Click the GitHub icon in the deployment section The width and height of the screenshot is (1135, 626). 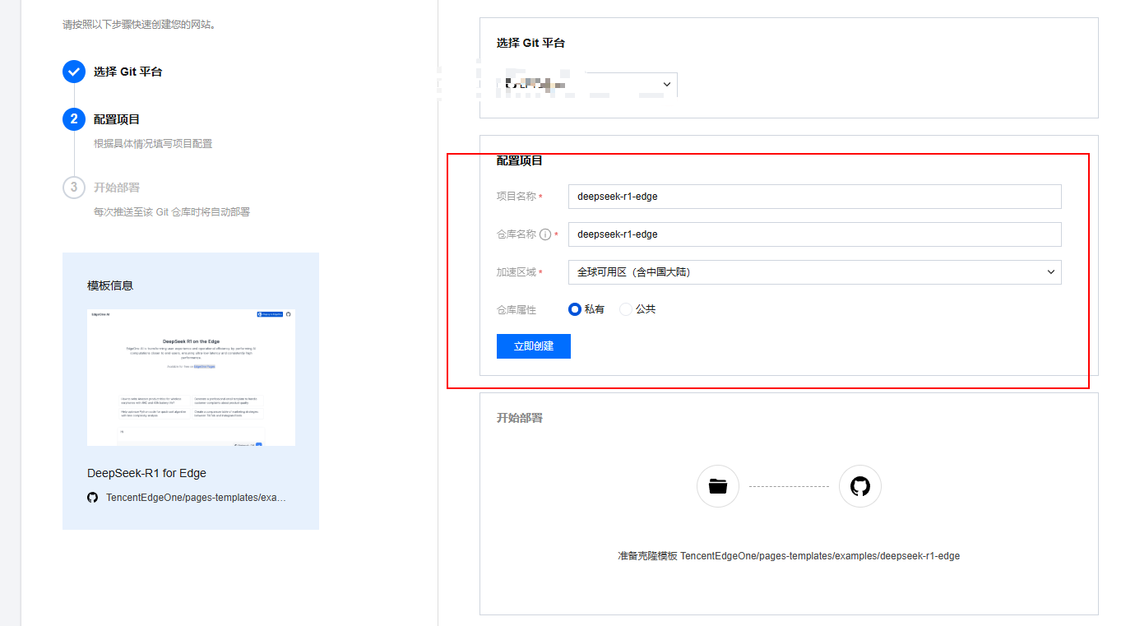coord(860,486)
